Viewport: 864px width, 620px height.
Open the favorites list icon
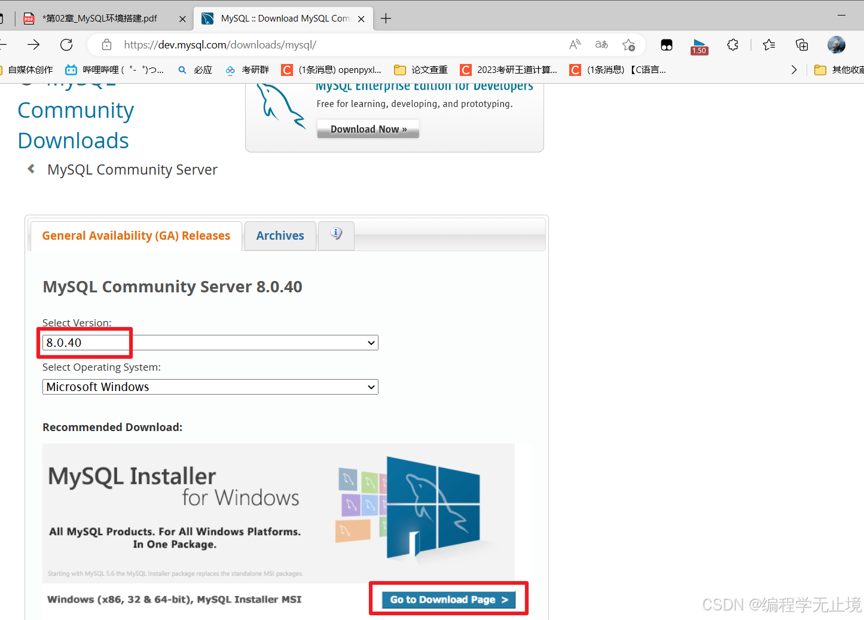[769, 45]
